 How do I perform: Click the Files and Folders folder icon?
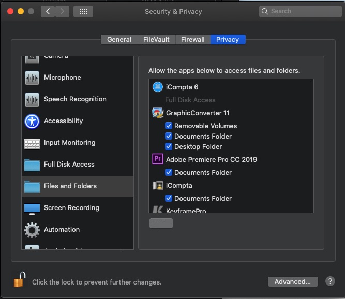click(x=32, y=187)
